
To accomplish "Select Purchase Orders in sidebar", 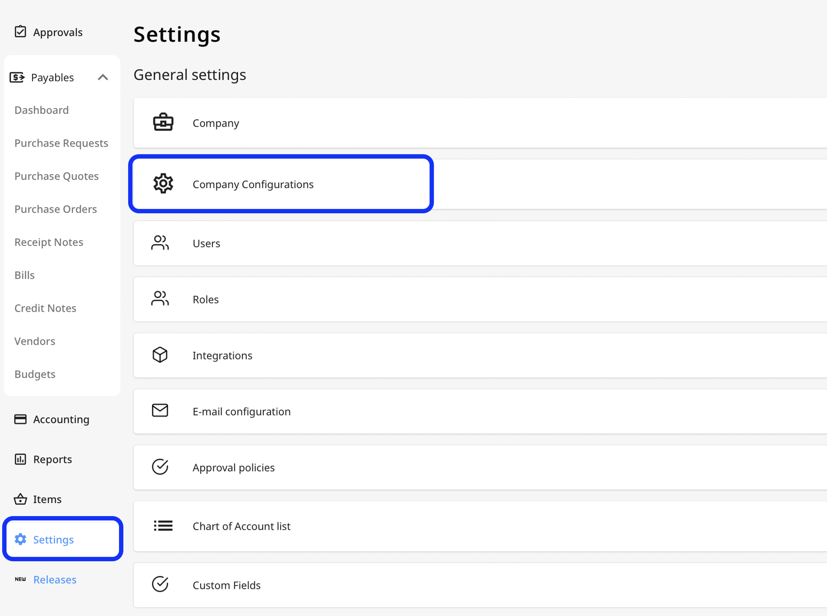I will click(56, 209).
